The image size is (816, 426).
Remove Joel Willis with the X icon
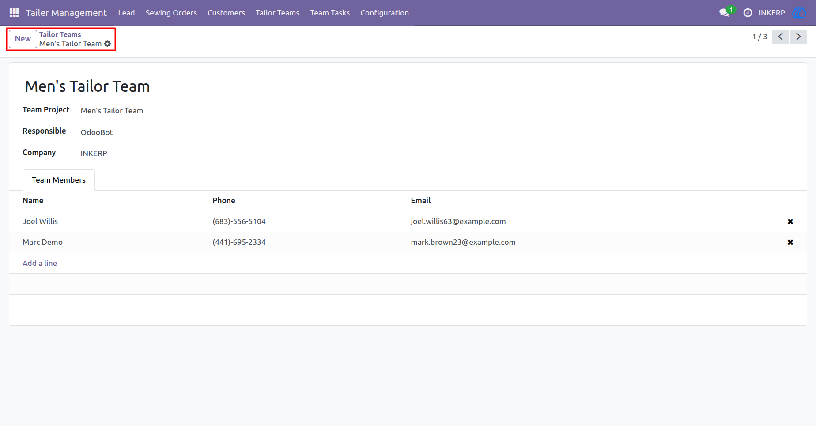[790, 221]
